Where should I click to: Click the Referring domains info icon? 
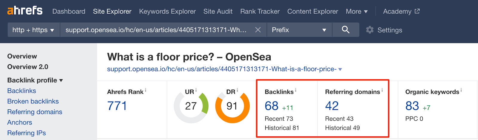(x=382, y=90)
